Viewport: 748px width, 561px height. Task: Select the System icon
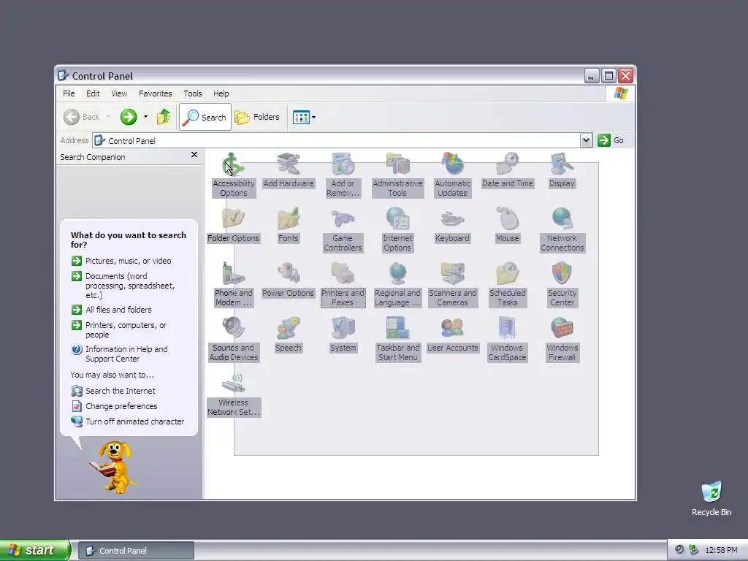(x=343, y=335)
